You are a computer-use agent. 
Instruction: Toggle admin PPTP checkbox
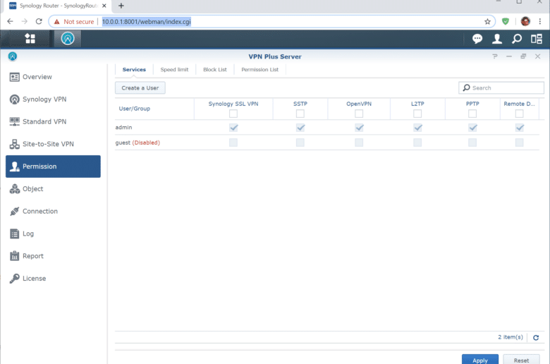[x=472, y=128]
